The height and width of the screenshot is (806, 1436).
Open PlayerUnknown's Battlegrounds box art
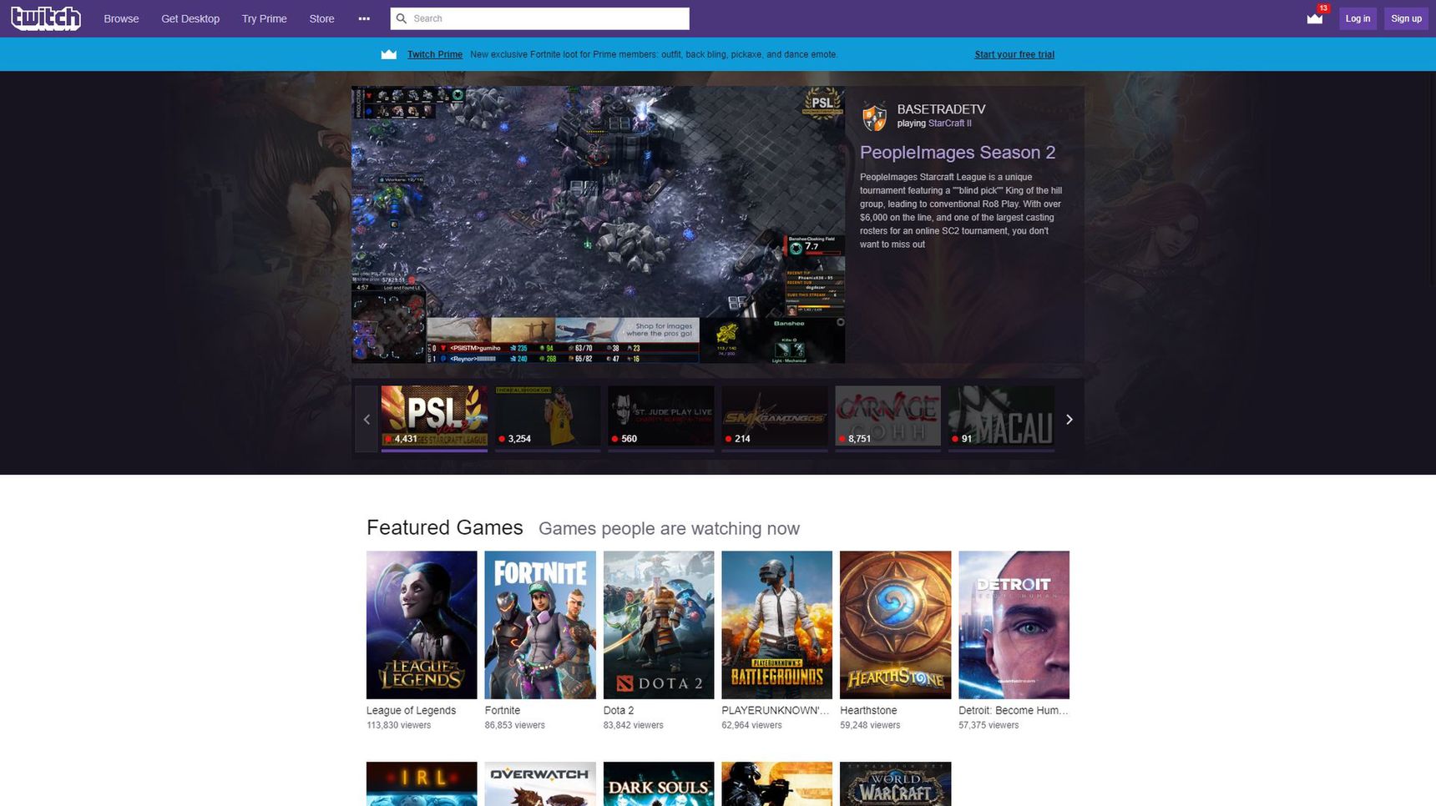[776, 625]
